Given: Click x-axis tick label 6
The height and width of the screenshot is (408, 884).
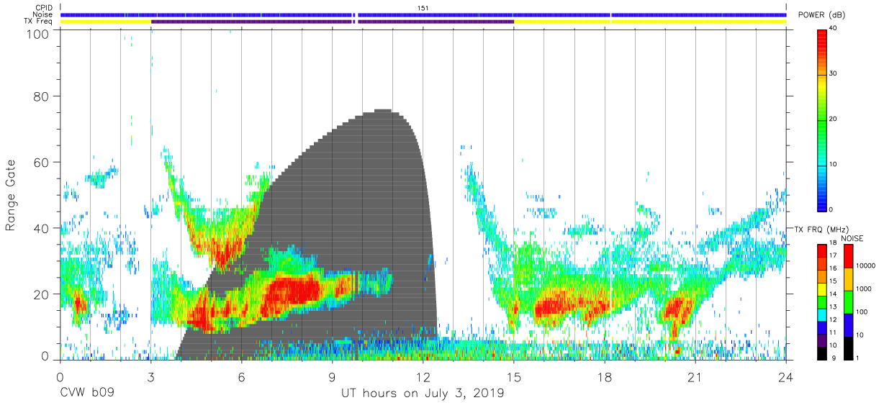Looking at the screenshot, I should coord(241,376).
